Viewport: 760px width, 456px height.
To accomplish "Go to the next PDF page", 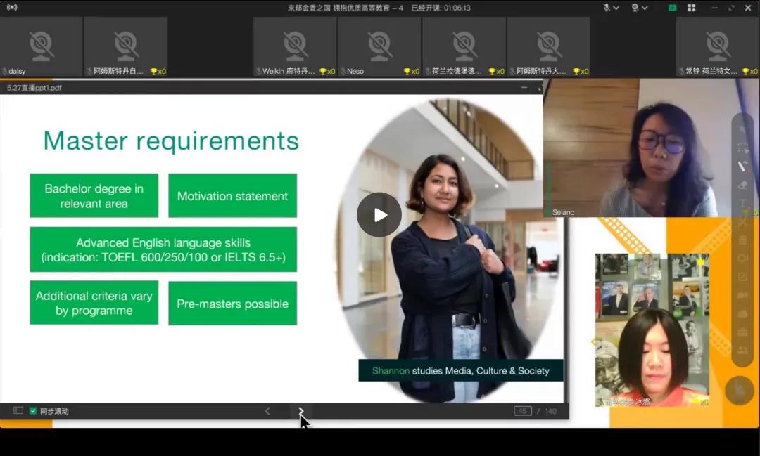I will [301, 411].
